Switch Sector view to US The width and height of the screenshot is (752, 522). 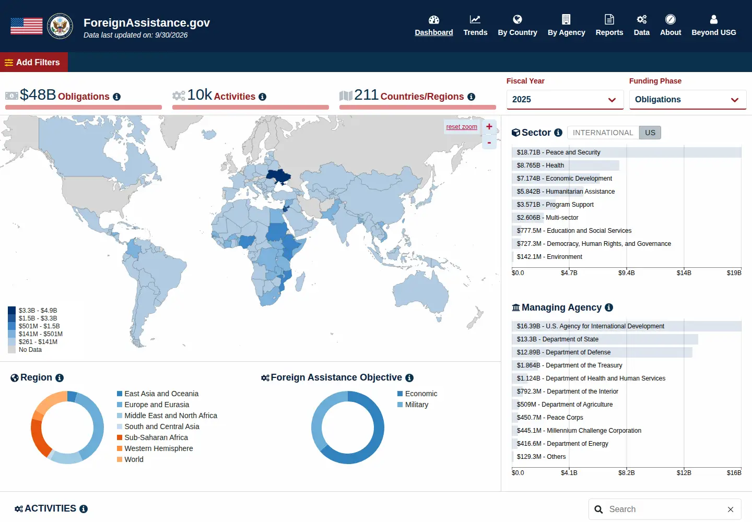pos(650,133)
